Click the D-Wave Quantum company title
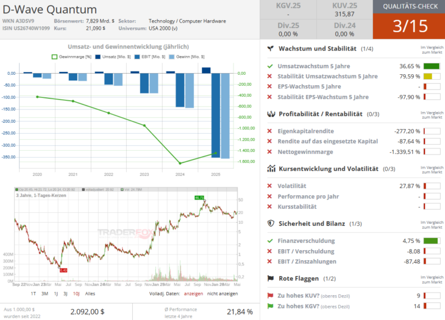445x320 pixels. 49,9
